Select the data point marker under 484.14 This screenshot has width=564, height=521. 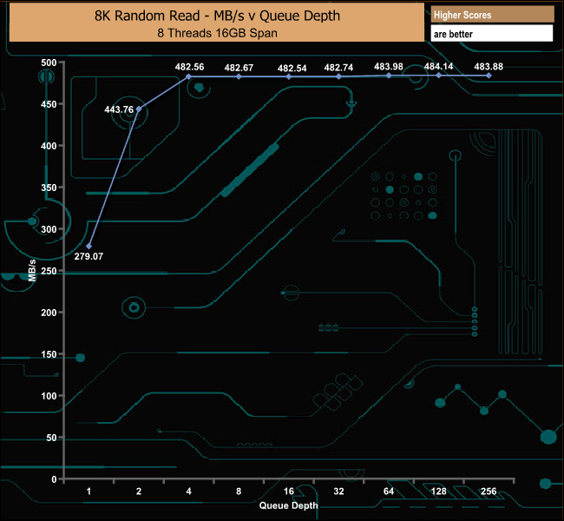click(x=439, y=76)
